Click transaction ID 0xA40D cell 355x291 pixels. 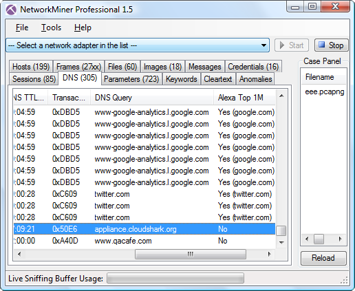click(65, 241)
